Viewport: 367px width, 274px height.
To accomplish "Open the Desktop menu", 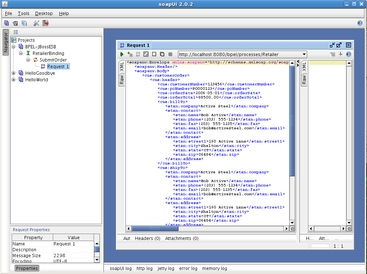I will pos(44,13).
